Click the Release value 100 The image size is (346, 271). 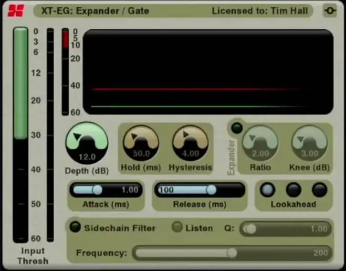click(x=166, y=190)
